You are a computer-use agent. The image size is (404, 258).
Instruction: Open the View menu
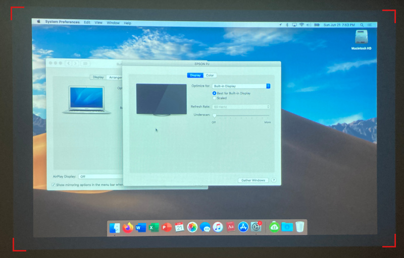[98, 23]
